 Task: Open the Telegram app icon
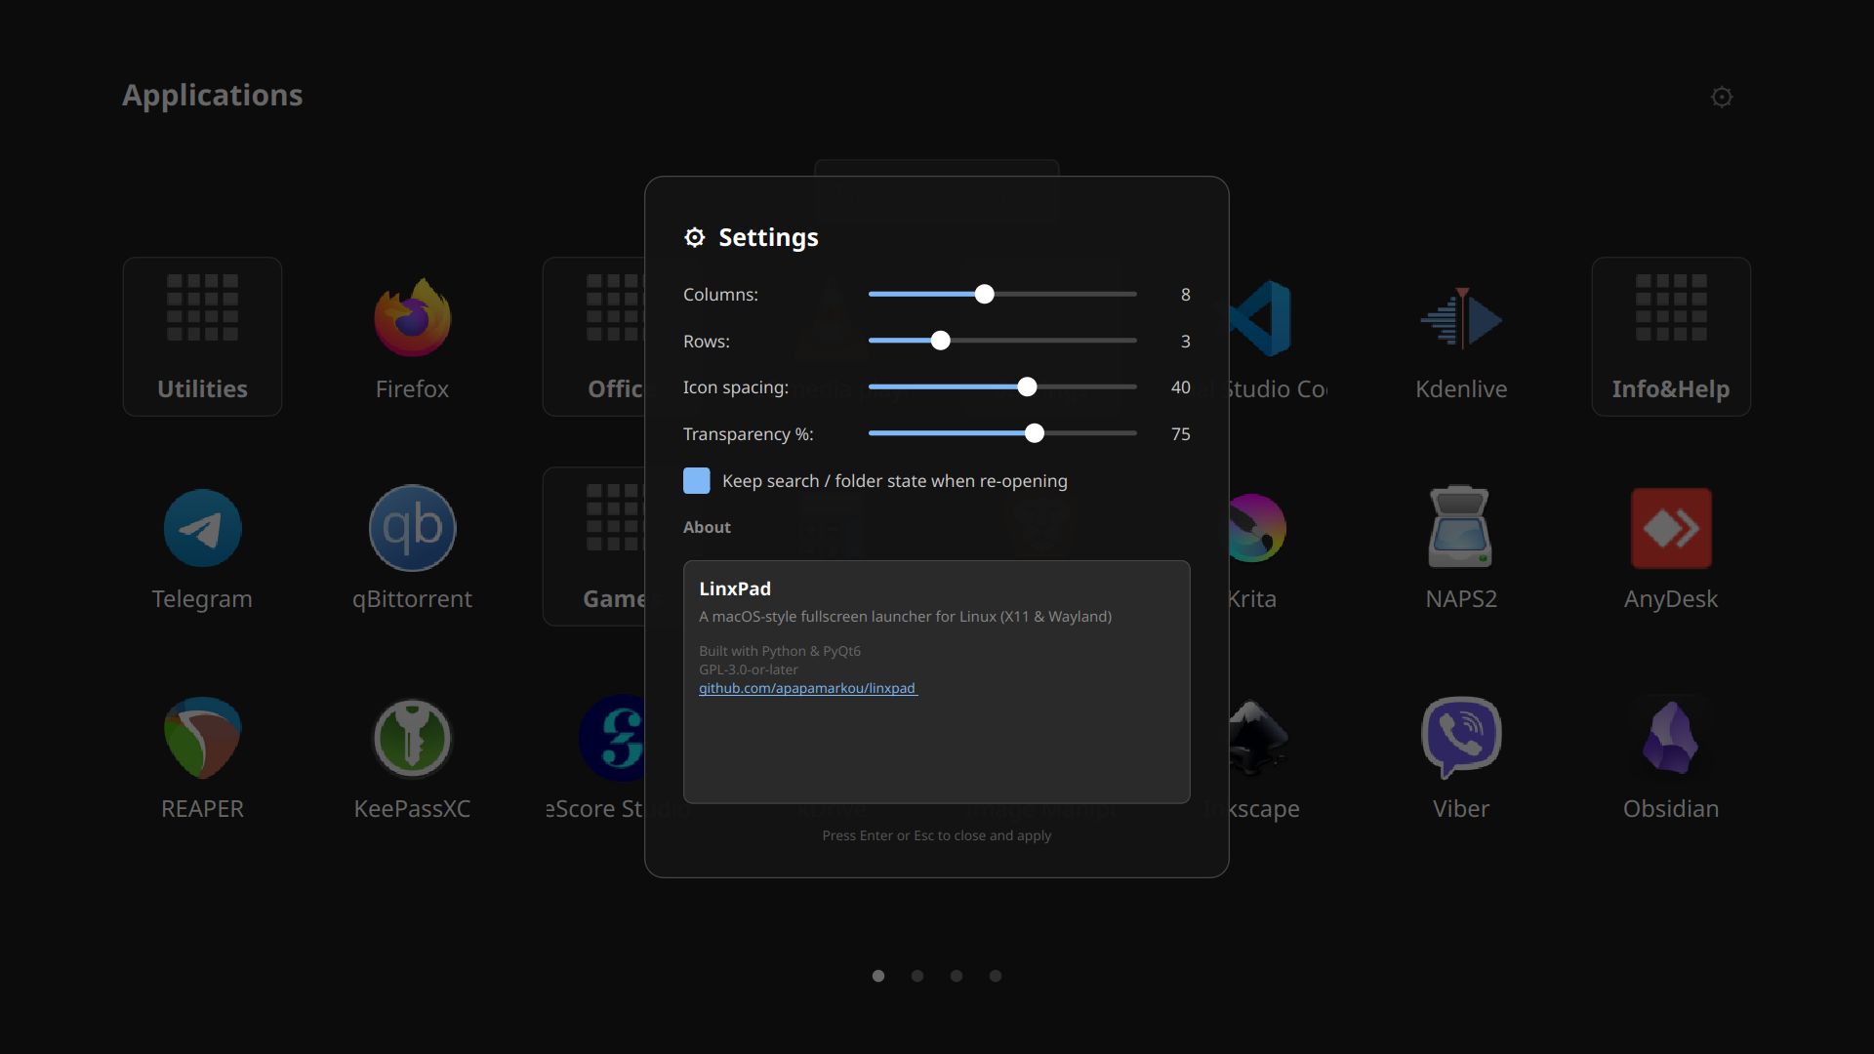[x=202, y=529]
